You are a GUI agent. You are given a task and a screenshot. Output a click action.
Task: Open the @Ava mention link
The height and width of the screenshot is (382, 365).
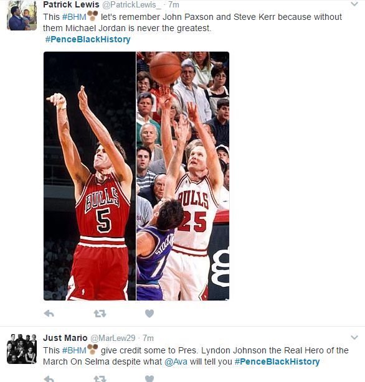click(176, 361)
